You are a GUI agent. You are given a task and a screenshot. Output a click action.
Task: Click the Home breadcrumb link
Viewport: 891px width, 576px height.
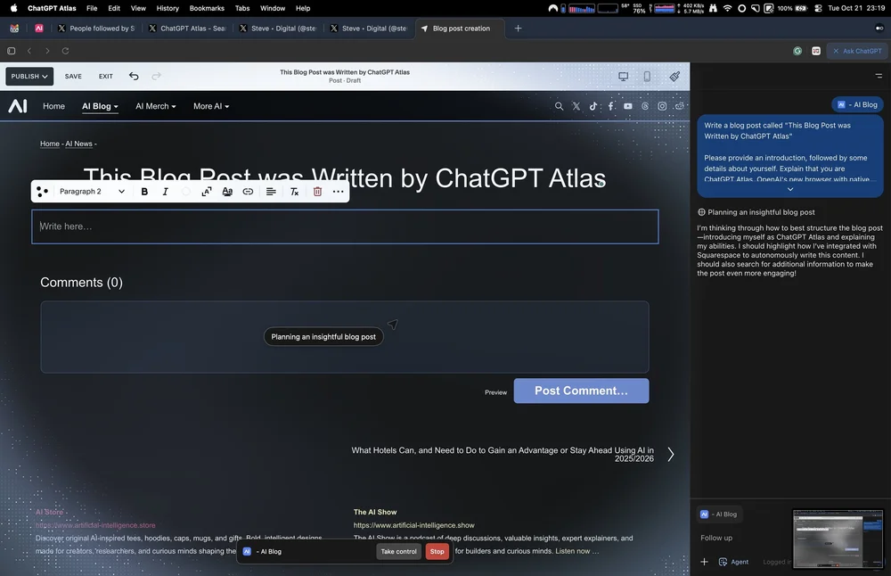point(49,144)
